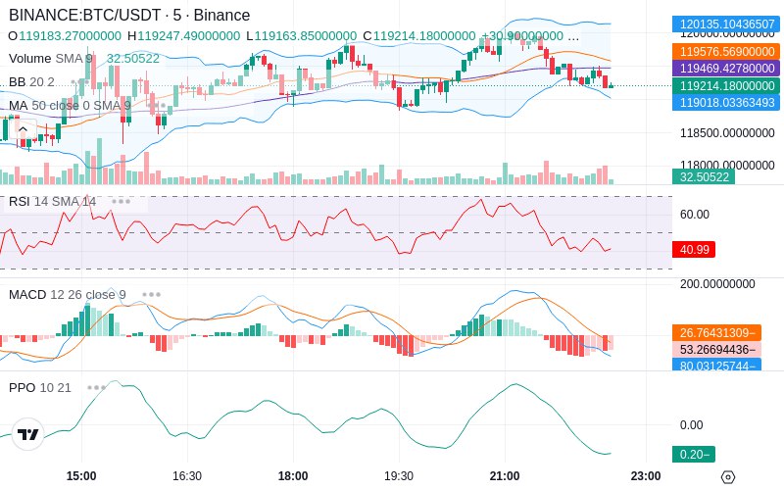Screen dimensions: 784x490
Task: Collapse the indicator legend chevron
Action: tap(23, 129)
